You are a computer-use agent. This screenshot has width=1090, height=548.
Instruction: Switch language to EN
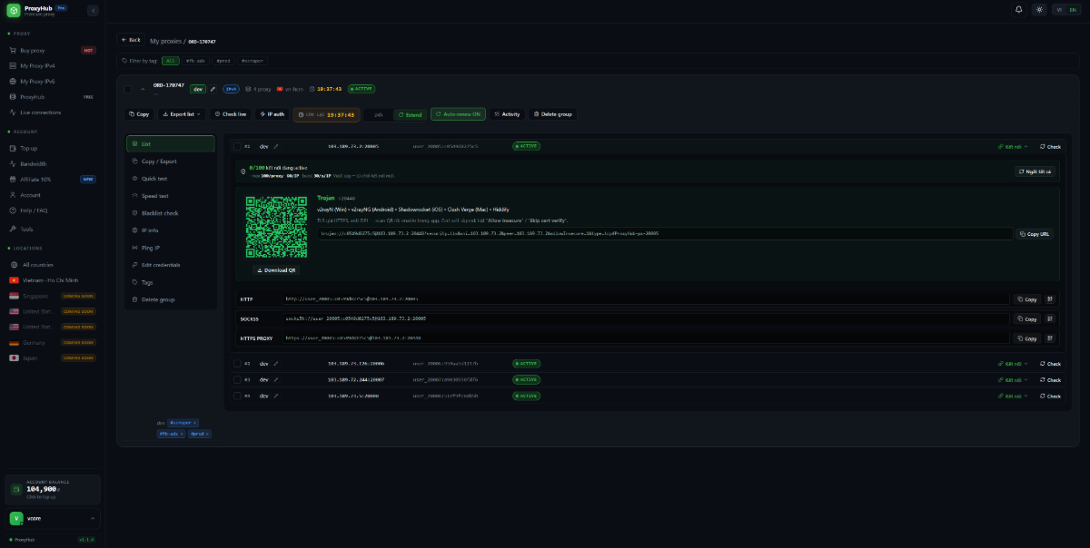1072,10
